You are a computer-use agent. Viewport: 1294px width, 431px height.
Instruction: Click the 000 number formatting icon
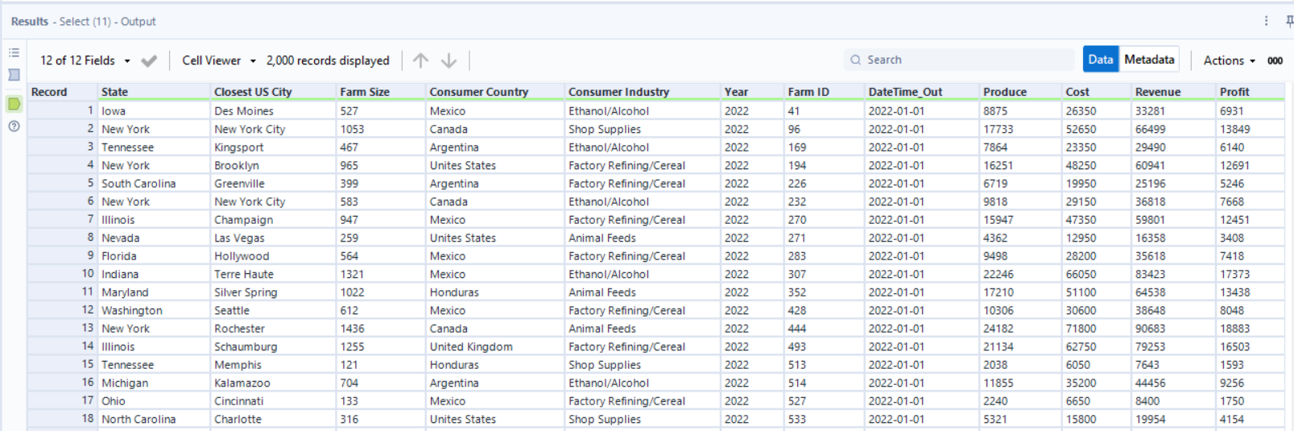point(1275,60)
